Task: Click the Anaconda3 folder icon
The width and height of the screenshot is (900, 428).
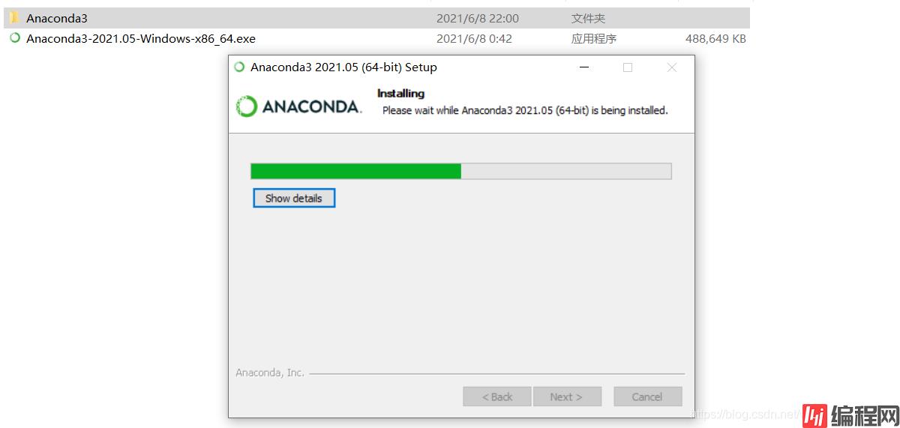Action: click(13, 18)
